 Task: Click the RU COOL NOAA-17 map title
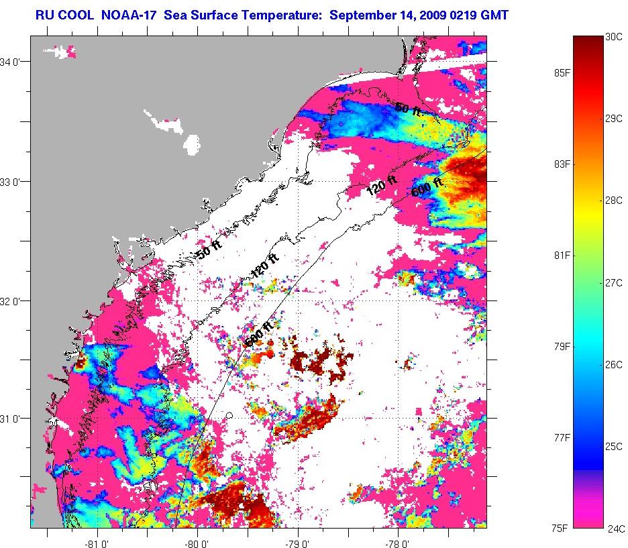click(x=272, y=15)
